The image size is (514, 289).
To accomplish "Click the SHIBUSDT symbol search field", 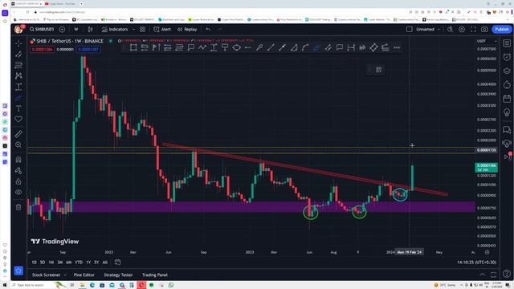I will 42,30.
